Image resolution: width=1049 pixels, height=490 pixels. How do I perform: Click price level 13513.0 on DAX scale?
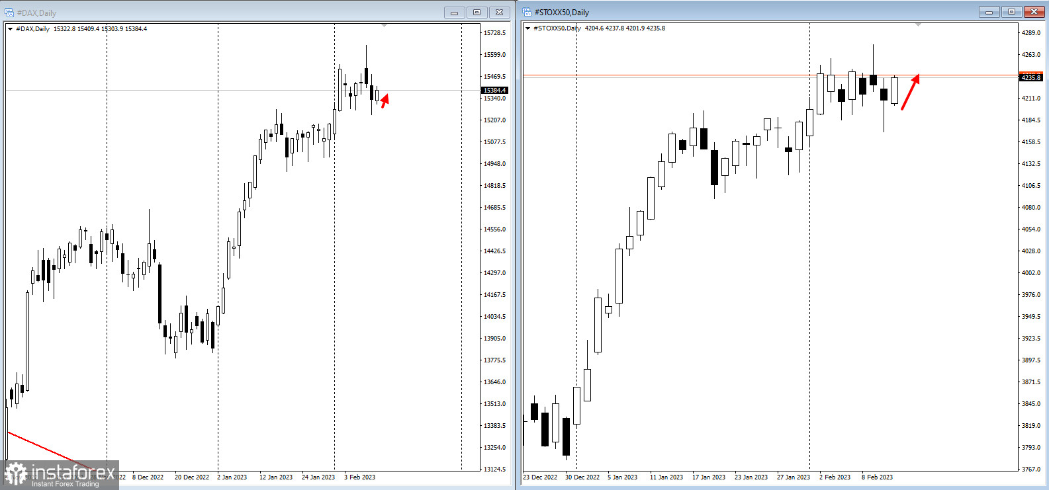click(494, 404)
